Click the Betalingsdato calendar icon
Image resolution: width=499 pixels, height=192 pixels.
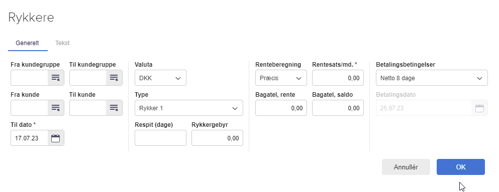[x=479, y=108]
